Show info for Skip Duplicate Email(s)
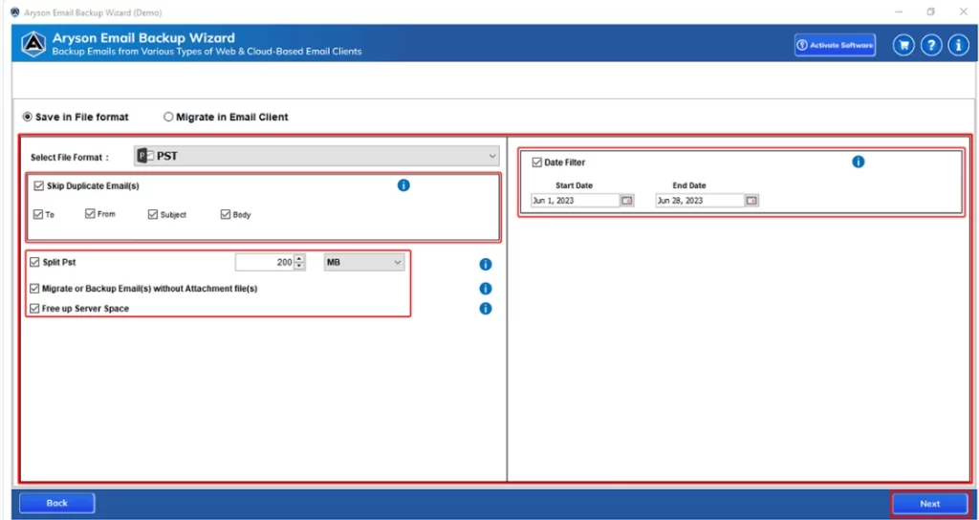The width and height of the screenshot is (979, 520). 403,185
